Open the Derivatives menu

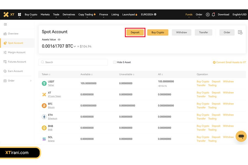69,15
